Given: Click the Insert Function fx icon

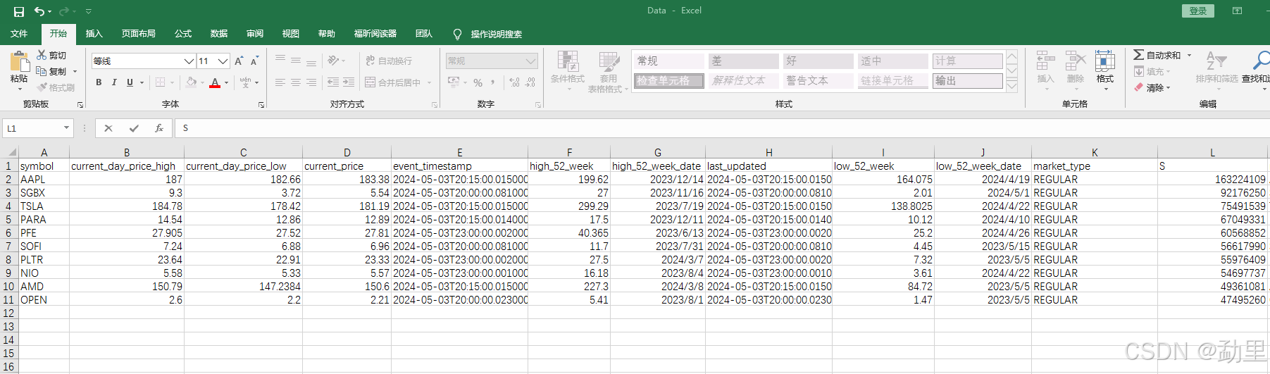Looking at the screenshot, I should [159, 128].
